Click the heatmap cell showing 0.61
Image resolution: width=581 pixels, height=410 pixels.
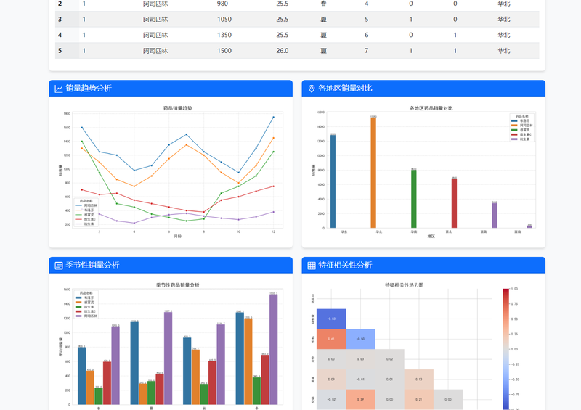pyautogui.click(x=331, y=339)
